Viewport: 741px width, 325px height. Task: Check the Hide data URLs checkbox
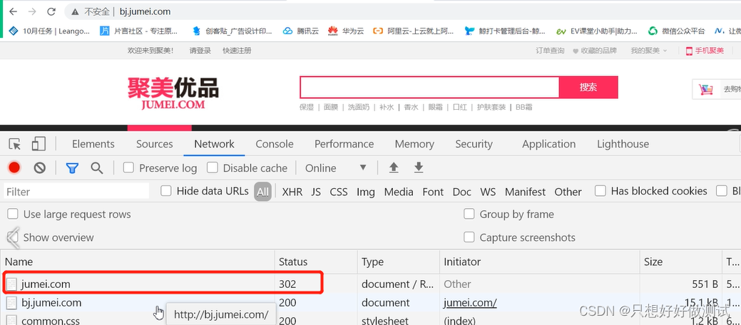165,191
